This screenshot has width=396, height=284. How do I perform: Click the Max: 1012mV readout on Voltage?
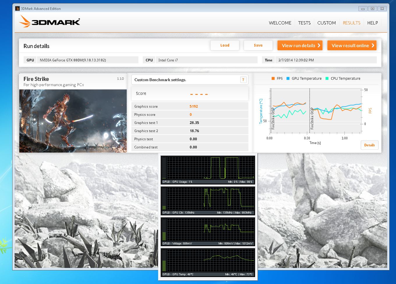click(243, 244)
